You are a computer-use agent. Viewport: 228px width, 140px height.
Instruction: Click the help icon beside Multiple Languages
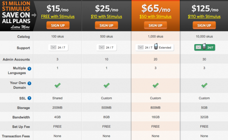point(30,69)
